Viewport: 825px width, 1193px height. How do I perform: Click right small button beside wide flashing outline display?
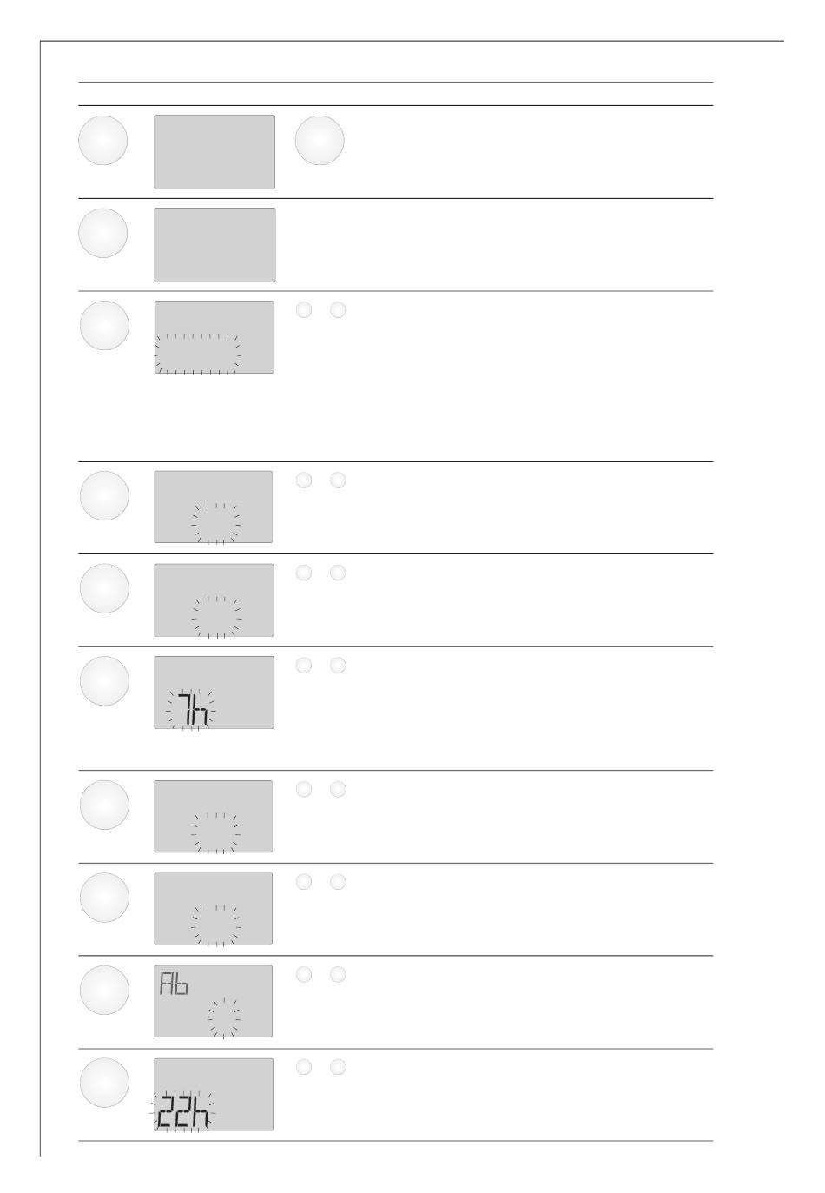tap(338, 309)
